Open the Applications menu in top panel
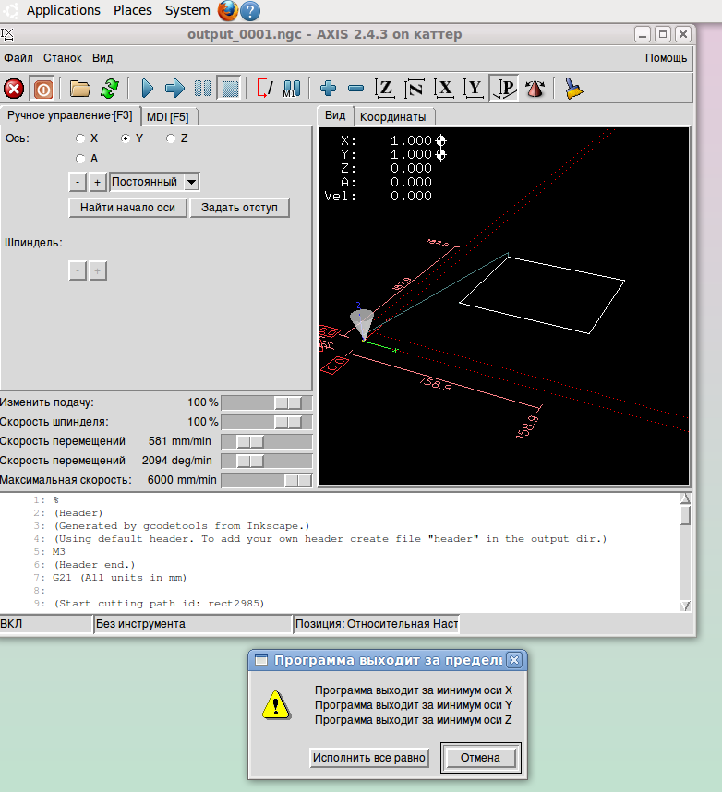Viewport: 722px width, 792px height. [x=63, y=10]
